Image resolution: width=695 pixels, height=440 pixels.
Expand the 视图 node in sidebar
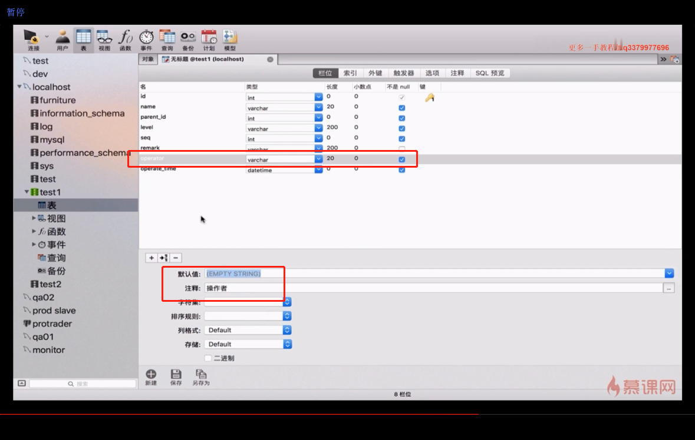34,218
